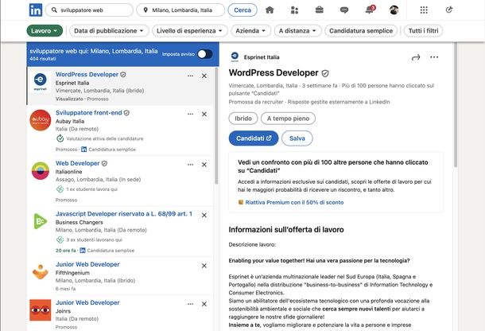This screenshot has width=485, height=331.
Task: Open the WordPress Developer title in the job list
Action: coord(87,74)
